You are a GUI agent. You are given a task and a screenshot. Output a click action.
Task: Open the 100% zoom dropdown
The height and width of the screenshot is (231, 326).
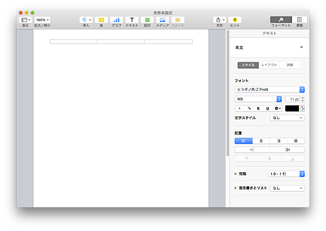click(x=42, y=20)
